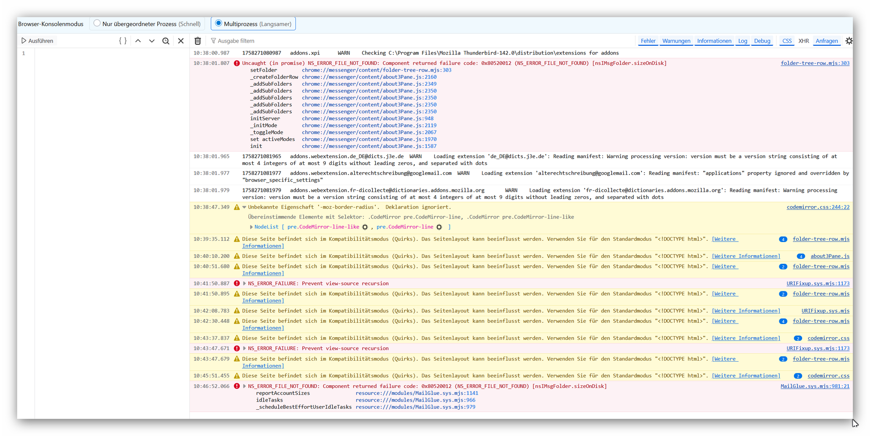Open reverse history search magnifier icon
Screen dimensions: 870x436
pyautogui.click(x=166, y=41)
